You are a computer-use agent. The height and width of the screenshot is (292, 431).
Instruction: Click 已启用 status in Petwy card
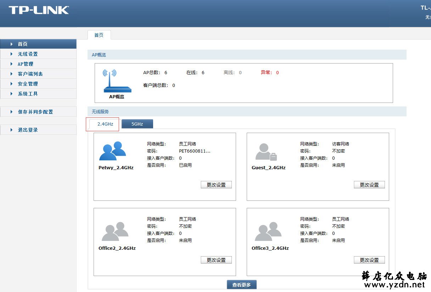185,165
